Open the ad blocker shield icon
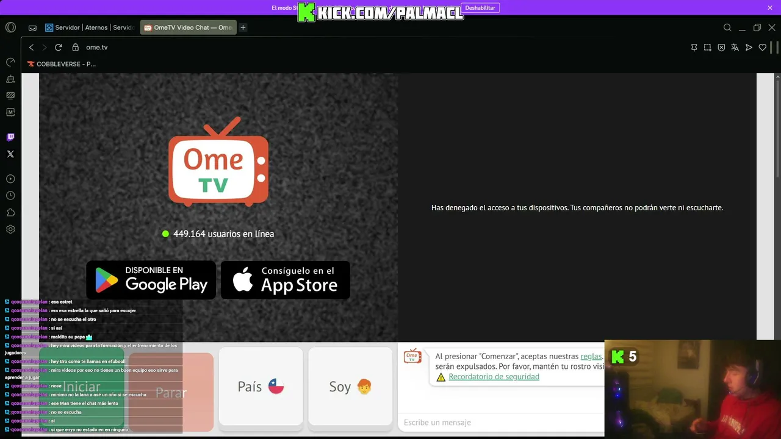 click(x=721, y=48)
